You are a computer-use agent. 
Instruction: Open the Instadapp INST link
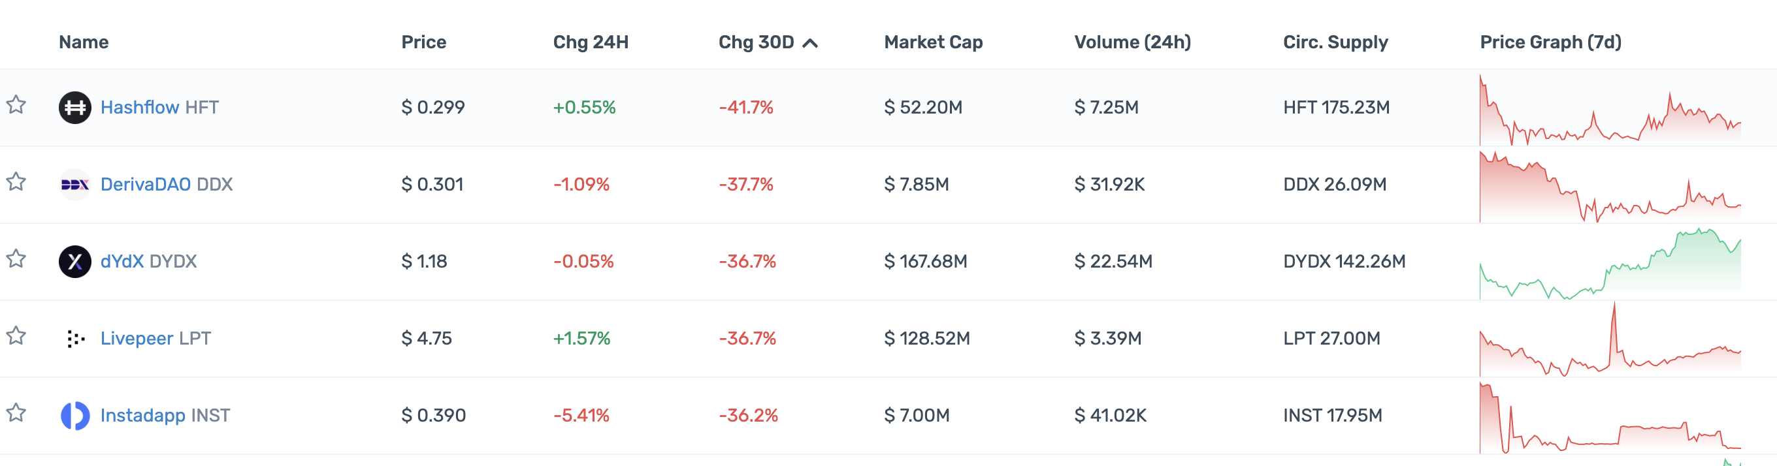pyautogui.click(x=165, y=416)
